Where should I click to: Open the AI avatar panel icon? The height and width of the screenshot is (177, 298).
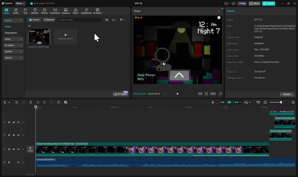pos(97,11)
